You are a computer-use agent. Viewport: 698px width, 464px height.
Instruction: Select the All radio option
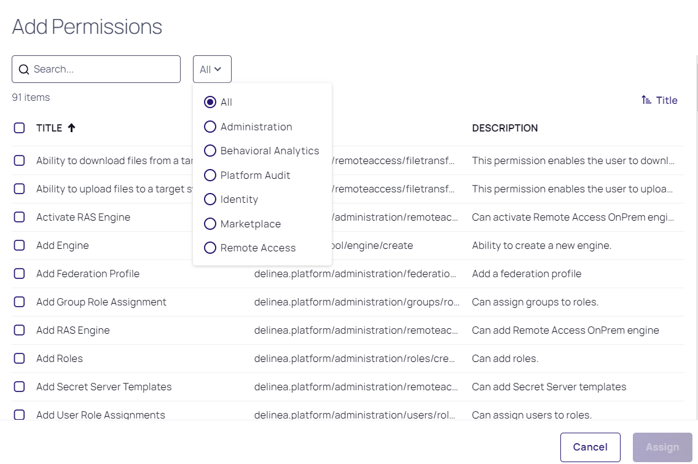click(210, 102)
